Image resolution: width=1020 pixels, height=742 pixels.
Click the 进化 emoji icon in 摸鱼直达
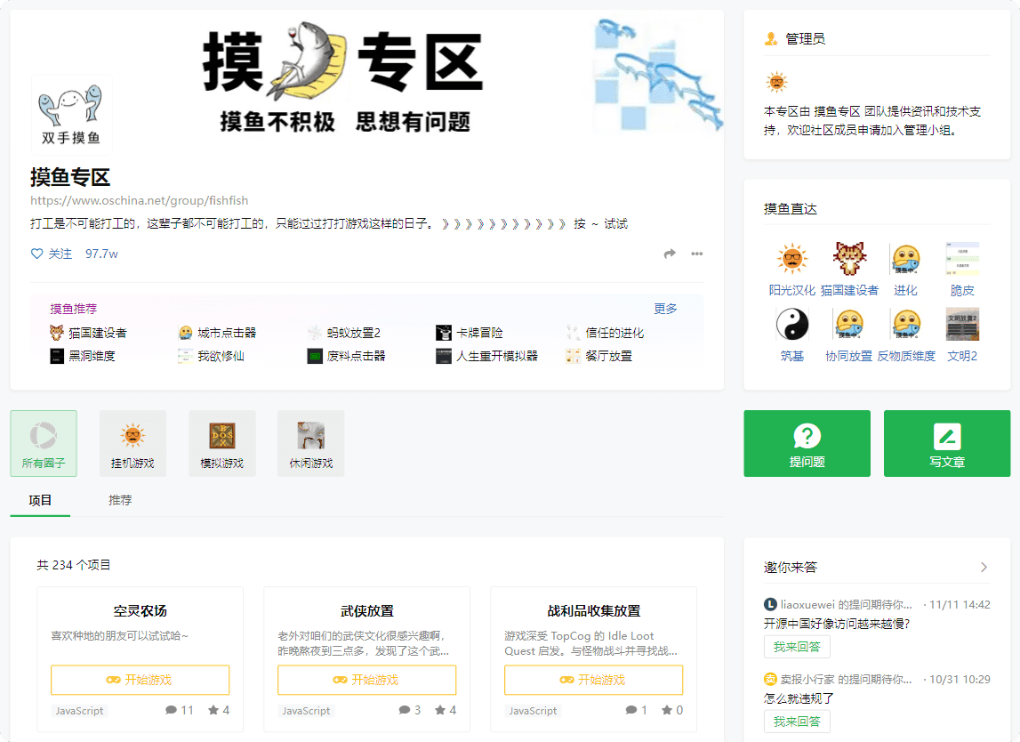click(x=905, y=259)
